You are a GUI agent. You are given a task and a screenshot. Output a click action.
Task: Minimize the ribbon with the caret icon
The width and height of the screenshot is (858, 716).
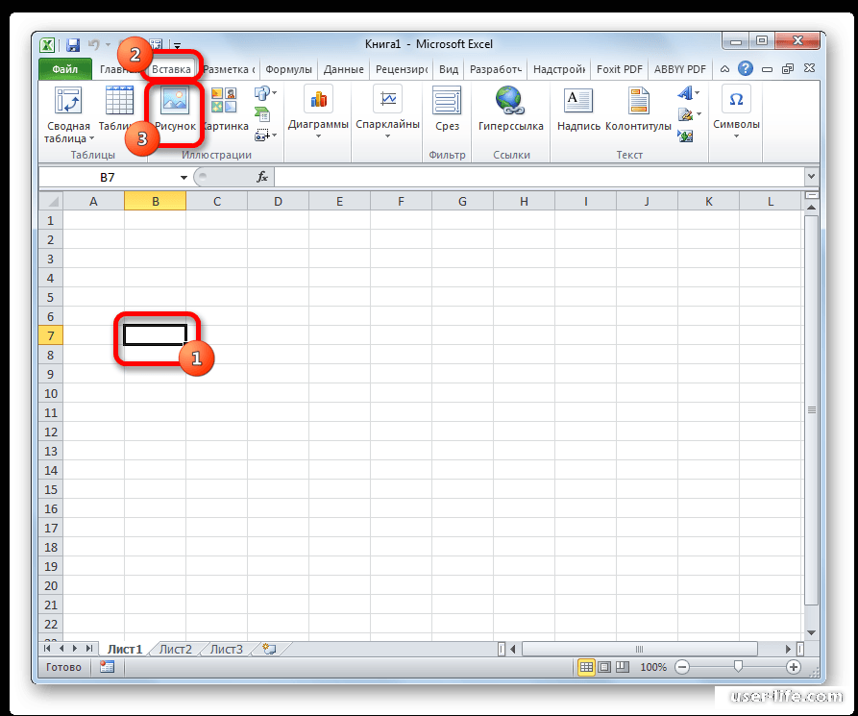click(x=724, y=69)
